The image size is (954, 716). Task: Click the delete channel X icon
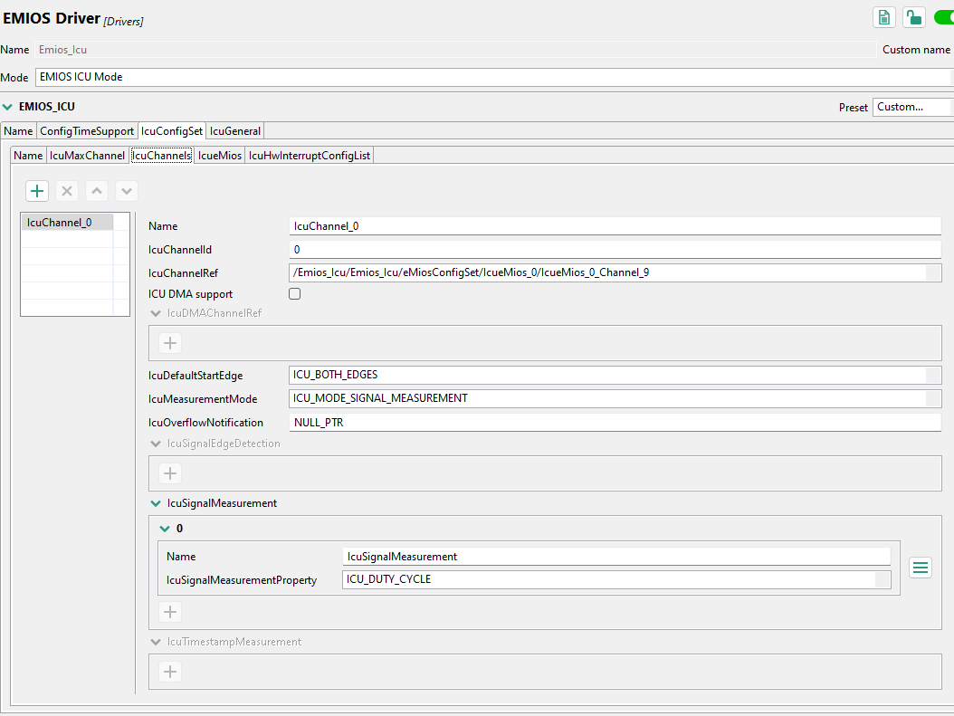pyautogui.click(x=66, y=191)
